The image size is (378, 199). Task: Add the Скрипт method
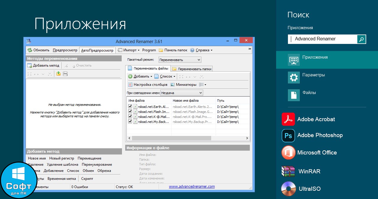87,179
